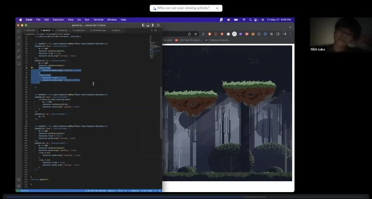372x199 pixels.
Task: Toggle the primary sidebar layout icon
Action: click(x=143, y=25)
